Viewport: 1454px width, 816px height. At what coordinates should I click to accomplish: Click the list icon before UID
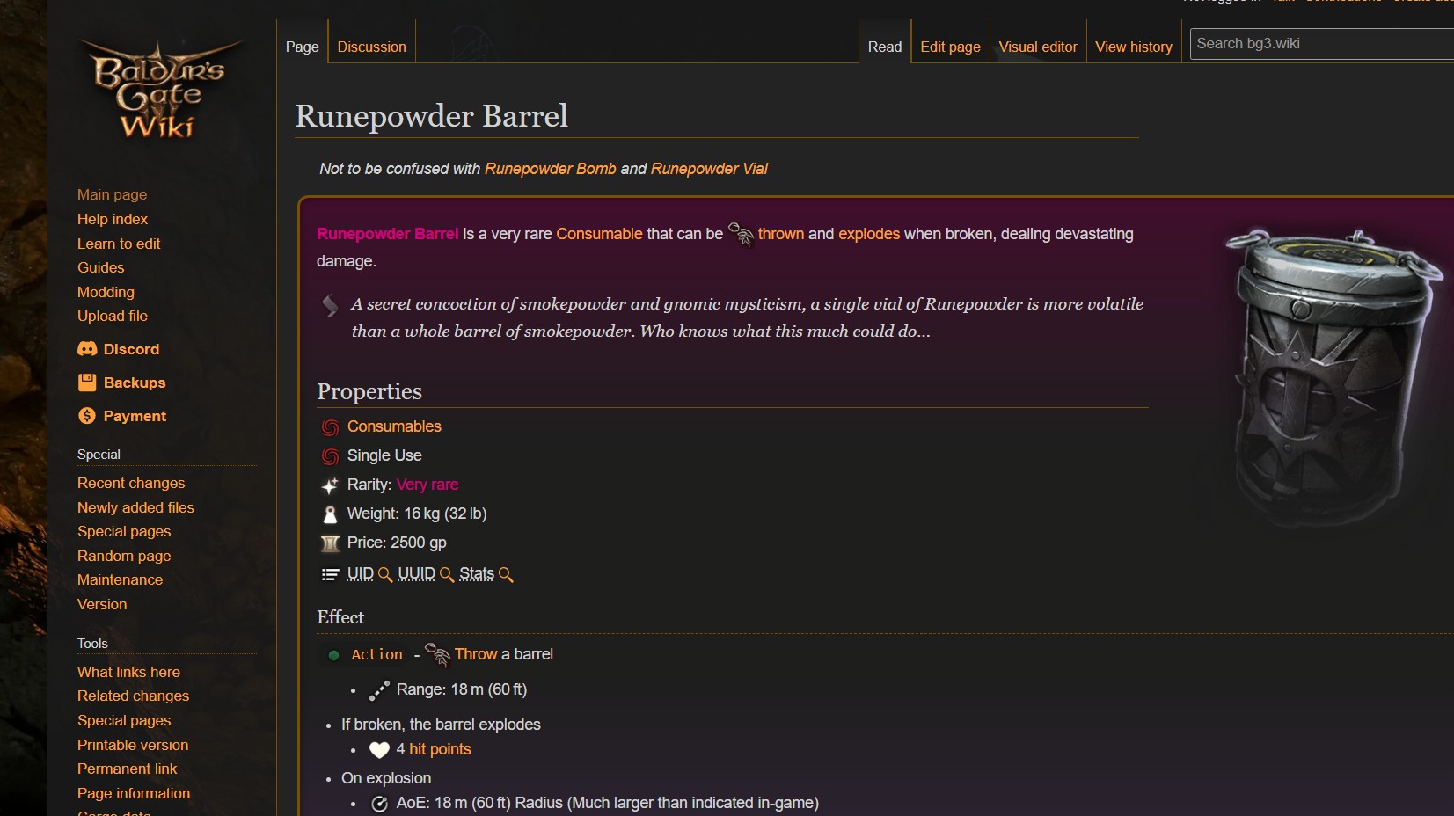(x=330, y=574)
